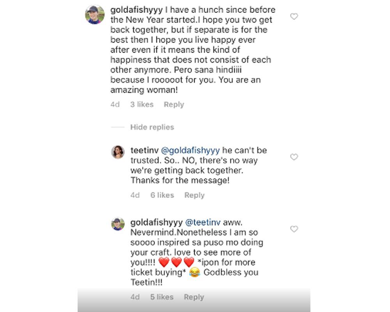Tap goldafishyyy's small avatar on last reply
Screen dimensions: 390x312
(118, 224)
